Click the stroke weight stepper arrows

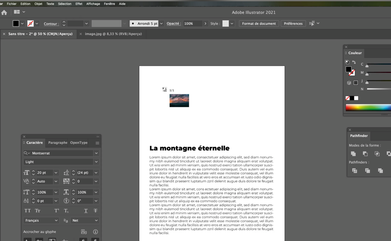(x=64, y=23)
